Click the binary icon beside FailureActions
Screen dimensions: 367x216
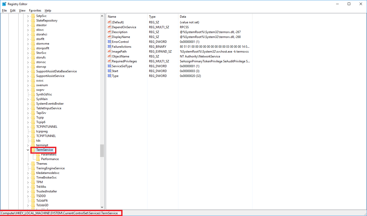pos(109,46)
